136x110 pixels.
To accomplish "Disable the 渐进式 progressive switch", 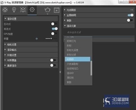I will tap(55, 29).
